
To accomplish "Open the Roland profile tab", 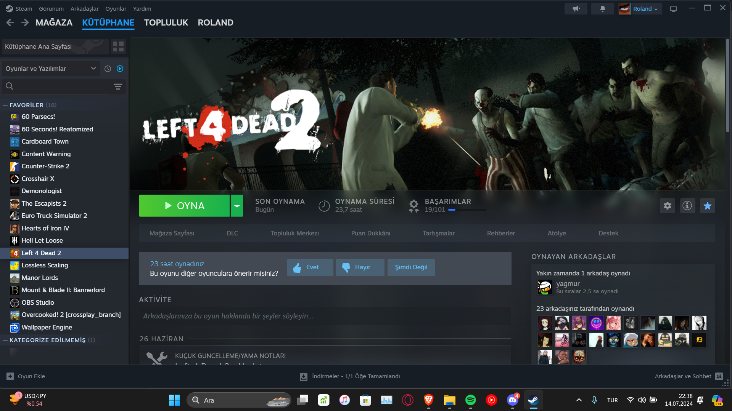I will pyautogui.click(x=216, y=22).
